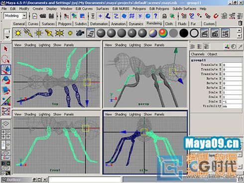Add a point light from shelf

pos(38,33)
